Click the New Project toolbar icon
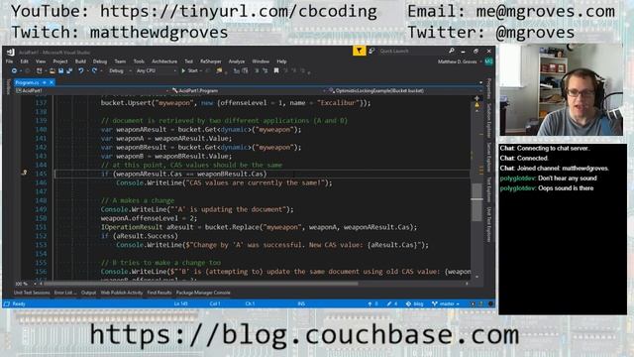This screenshot has height=357, width=634. click(40, 70)
